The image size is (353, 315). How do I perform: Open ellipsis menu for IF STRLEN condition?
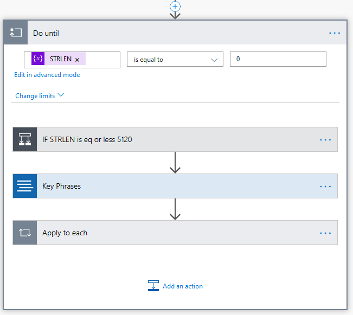[325, 139]
